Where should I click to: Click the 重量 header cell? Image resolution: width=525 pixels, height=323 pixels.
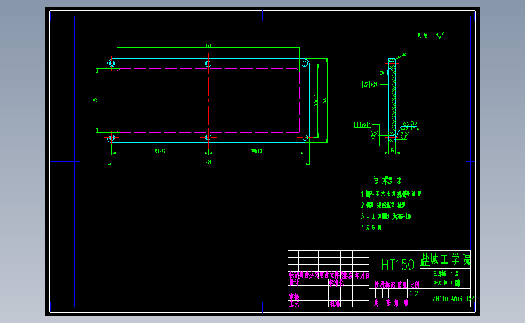click(402, 285)
